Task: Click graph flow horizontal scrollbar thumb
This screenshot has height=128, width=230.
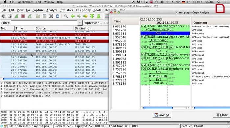Action: tap(158, 108)
